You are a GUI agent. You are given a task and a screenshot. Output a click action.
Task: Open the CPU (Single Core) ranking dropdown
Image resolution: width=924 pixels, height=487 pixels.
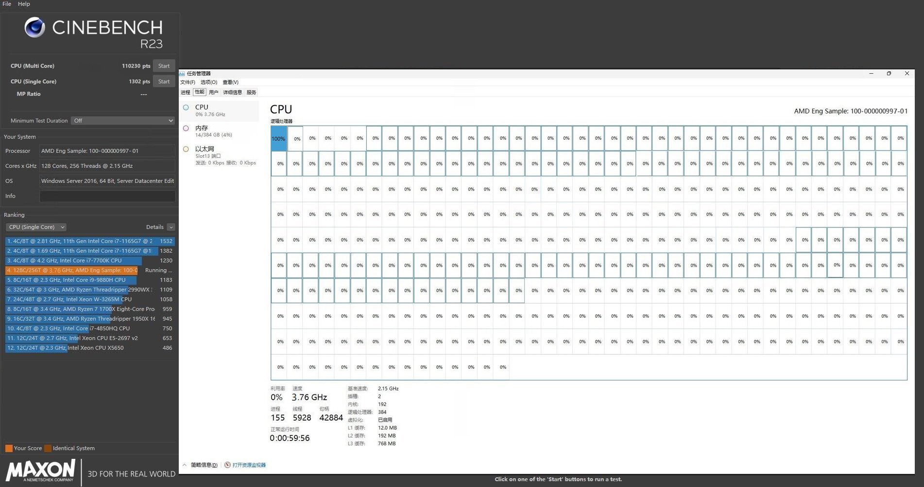point(36,227)
